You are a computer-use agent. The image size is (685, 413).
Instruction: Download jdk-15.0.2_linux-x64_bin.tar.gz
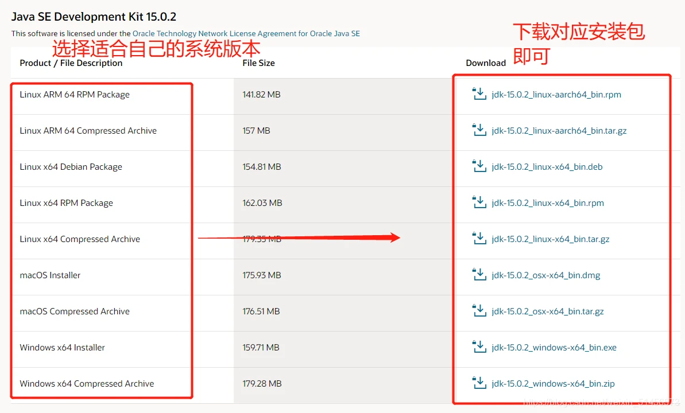551,239
